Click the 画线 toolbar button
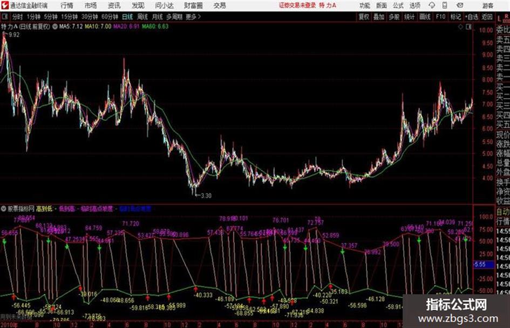Viewport: 510px width, 328px height. [x=425, y=17]
